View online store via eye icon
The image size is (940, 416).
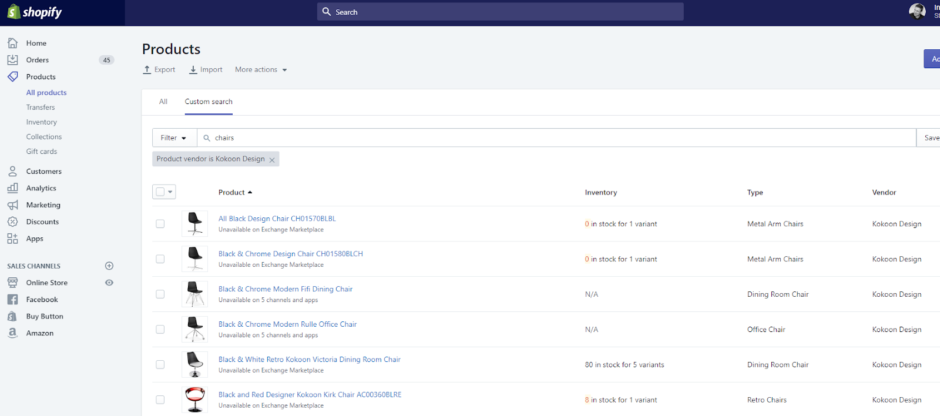click(x=109, y=283)
